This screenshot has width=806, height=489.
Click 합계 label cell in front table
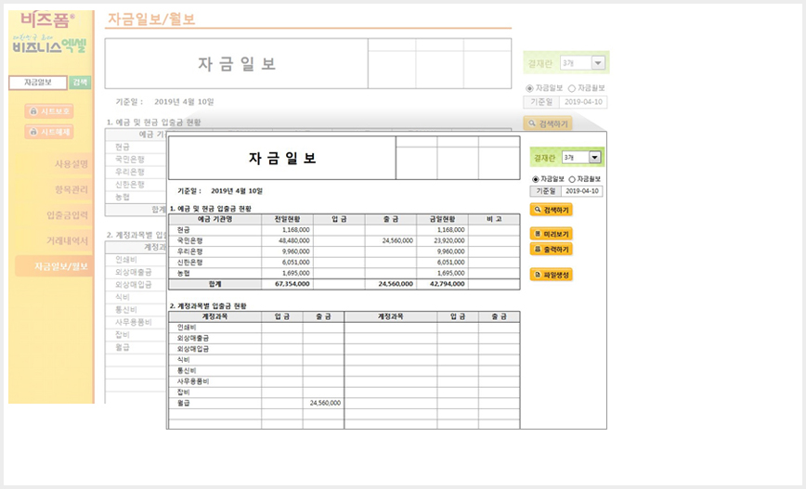[x=214, y=284]
